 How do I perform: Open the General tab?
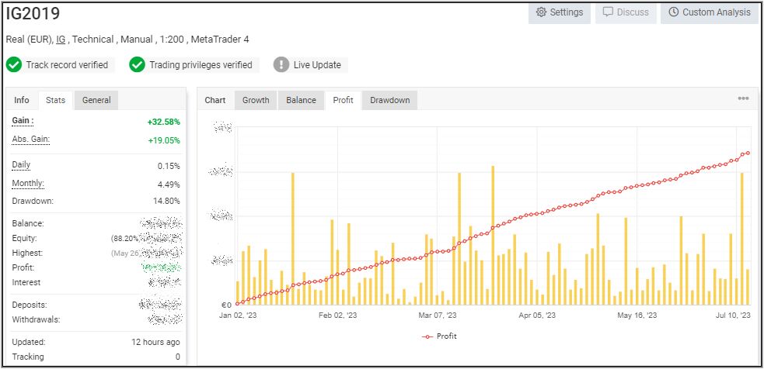tap(96, 100)
